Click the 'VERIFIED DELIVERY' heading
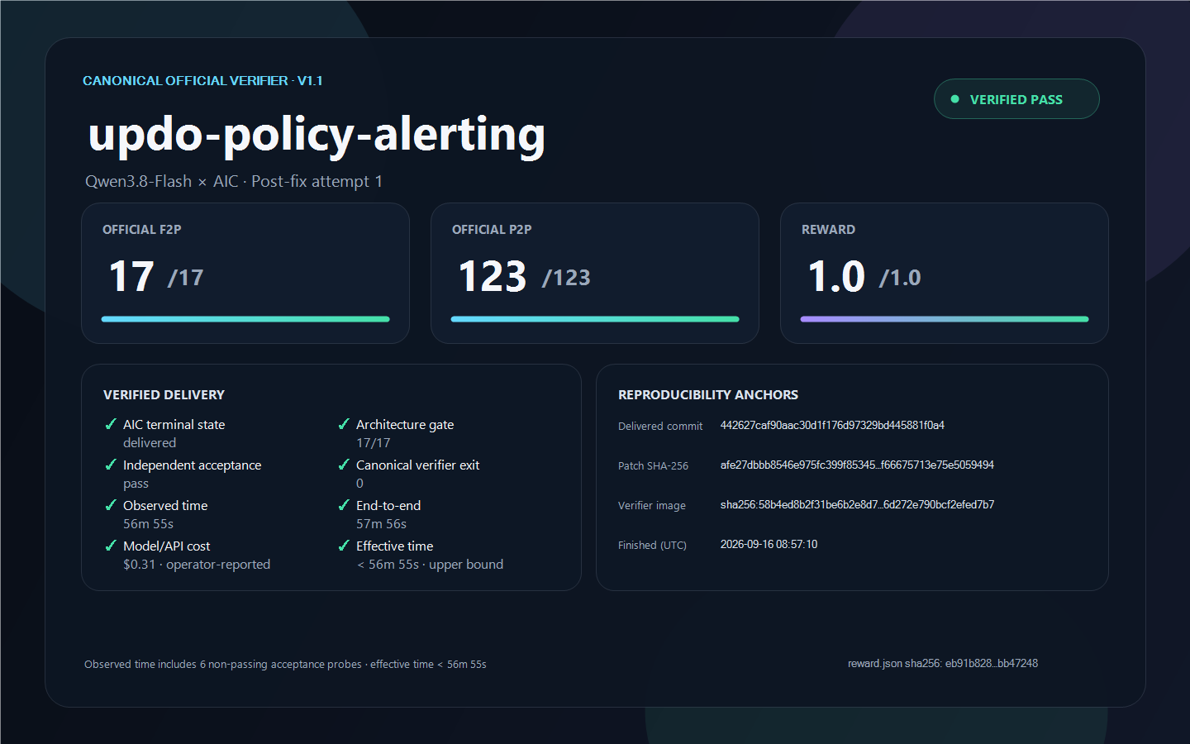The width and height of the screenshot is (1190, 744). click(x=164, y=395)
